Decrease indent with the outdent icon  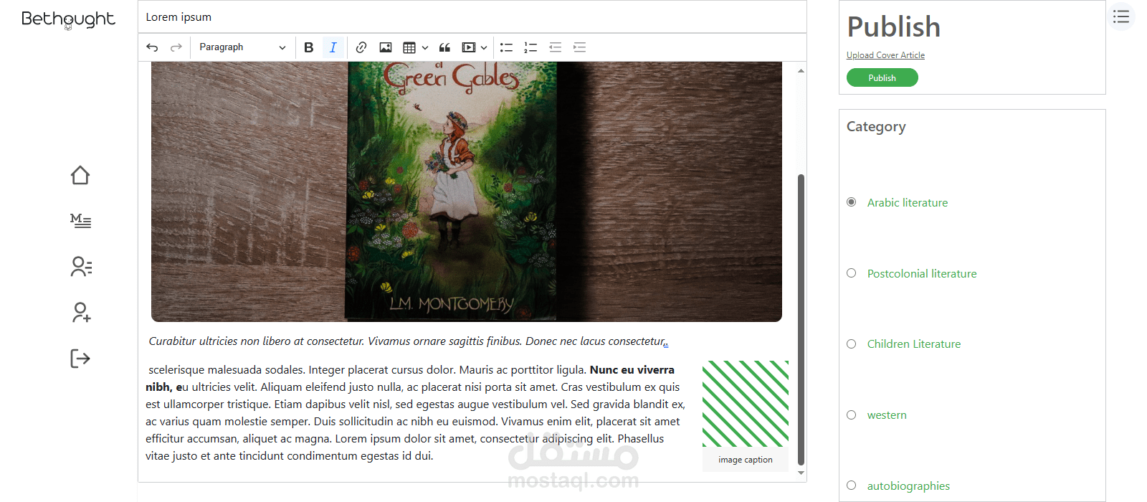555,47
